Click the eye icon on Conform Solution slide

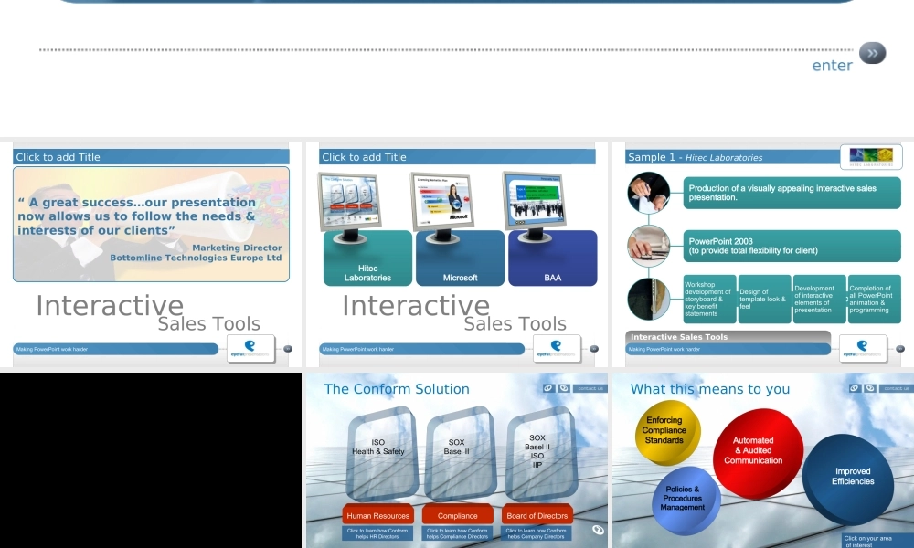pos(598,530)
